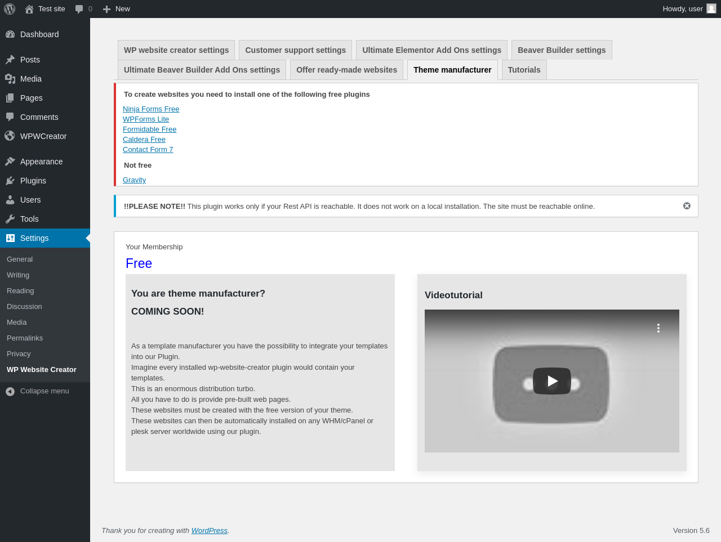Viewport: 721px width, 542px height.
Task: Open Beaver Builder settings tab
Action: point(562,50)
